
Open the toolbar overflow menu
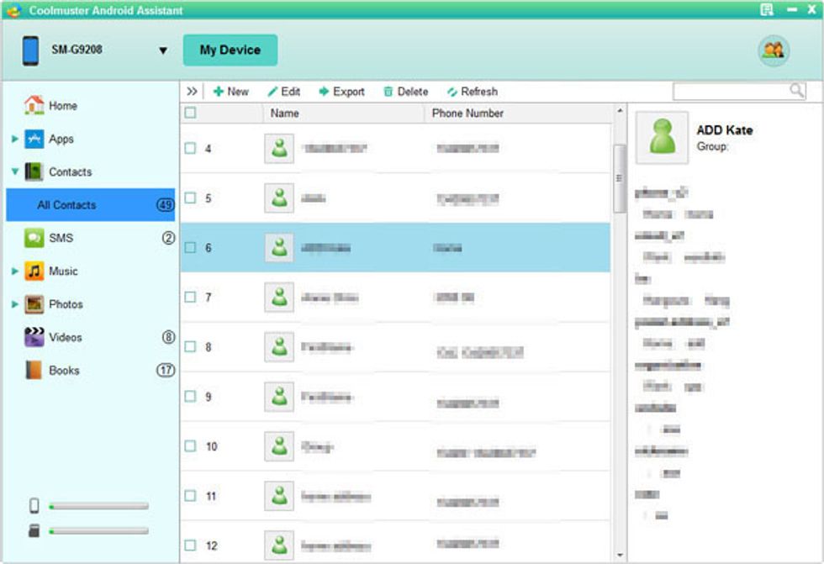pyautogui.click(x=194, y=91)
